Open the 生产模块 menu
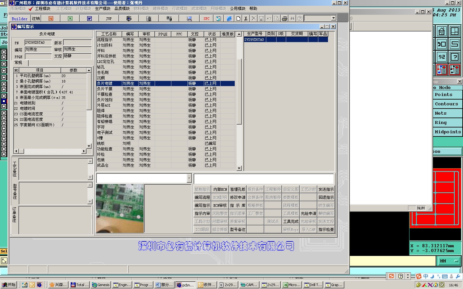This screenshot has width=463, height=289. (103, 9)
